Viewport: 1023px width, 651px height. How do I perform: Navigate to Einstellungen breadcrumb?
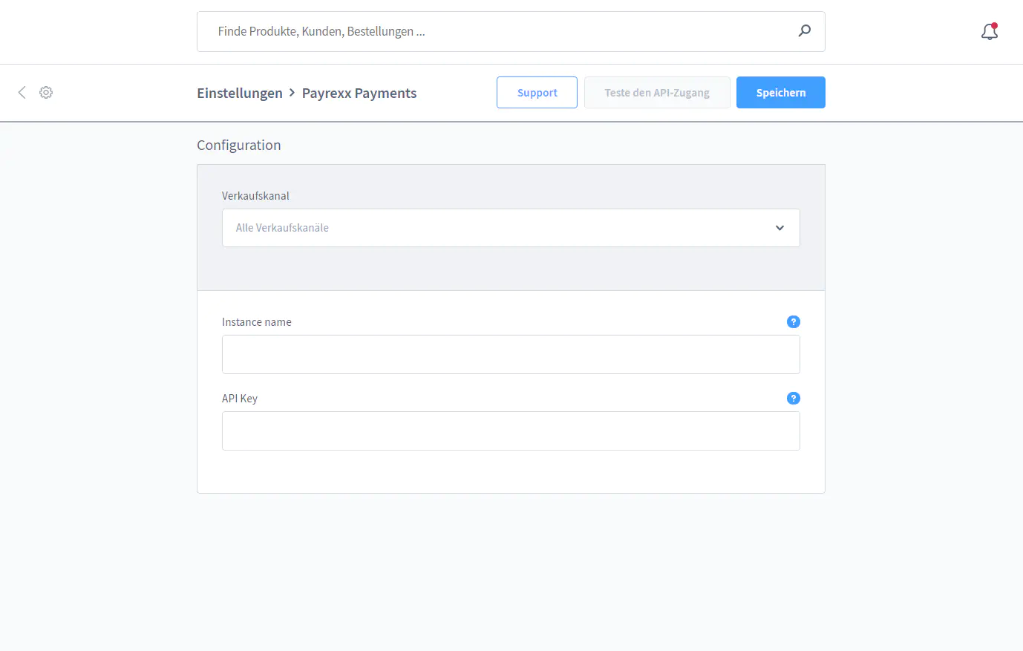(239, 93)
